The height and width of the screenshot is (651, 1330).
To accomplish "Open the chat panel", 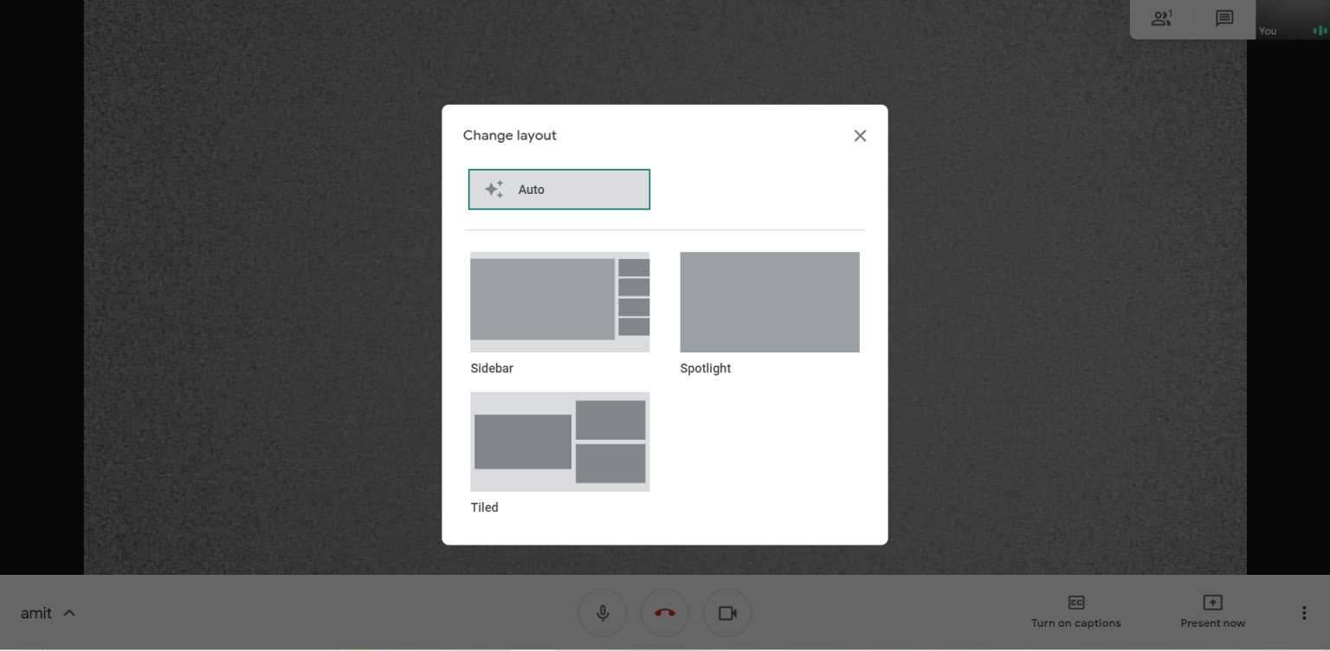I will point(1223,18).
